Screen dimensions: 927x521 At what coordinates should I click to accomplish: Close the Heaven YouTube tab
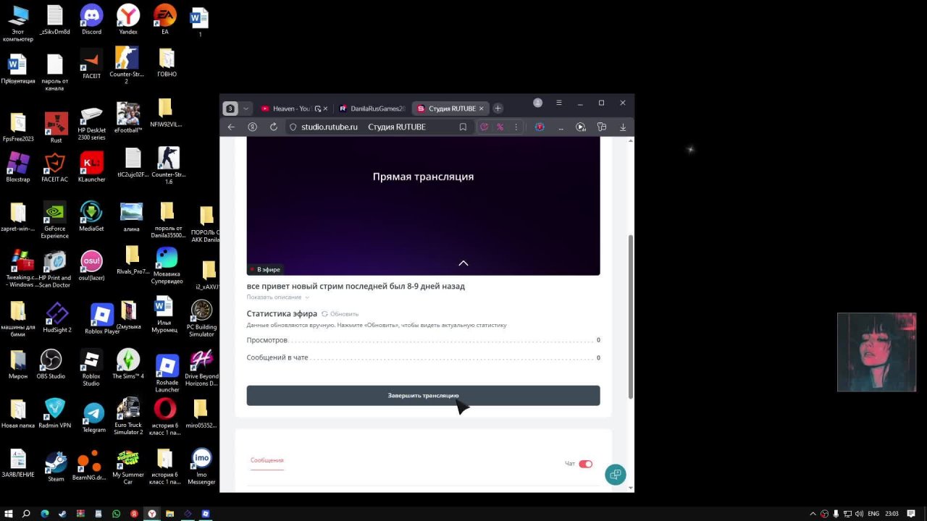coord(325,109)
